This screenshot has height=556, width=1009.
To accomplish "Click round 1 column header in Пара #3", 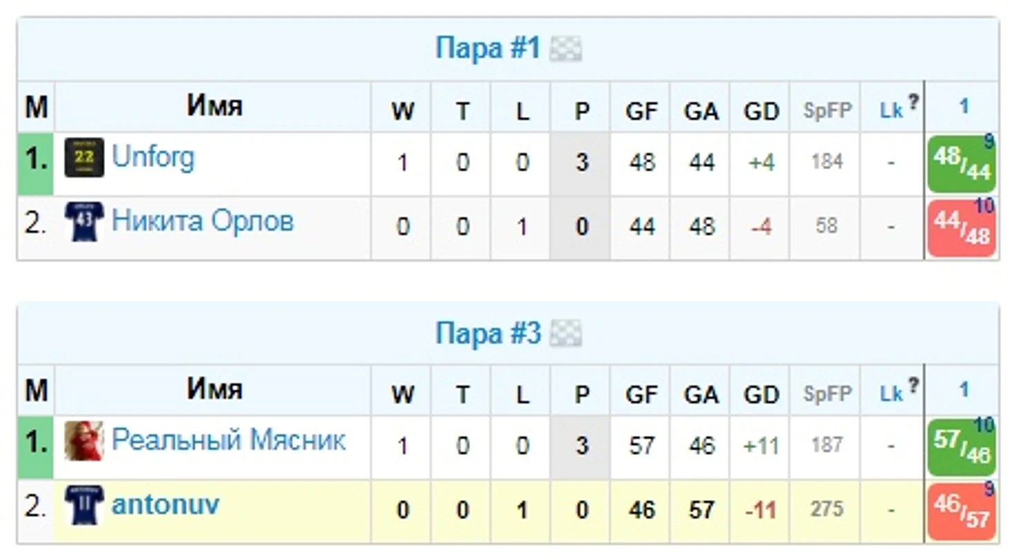I will click(x=963, y=391).
